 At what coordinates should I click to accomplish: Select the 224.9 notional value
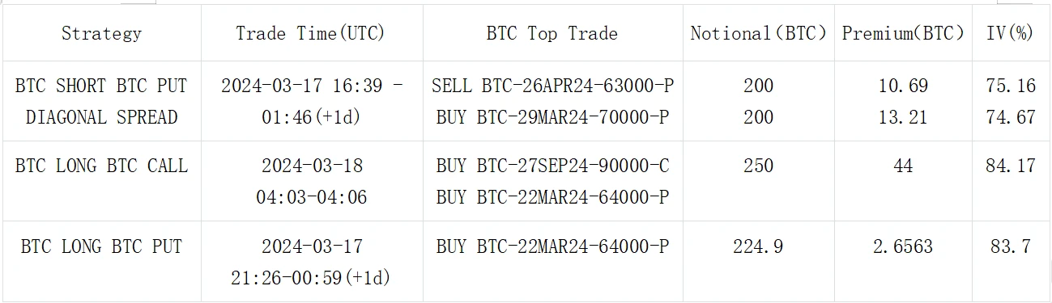pos(758,246)
